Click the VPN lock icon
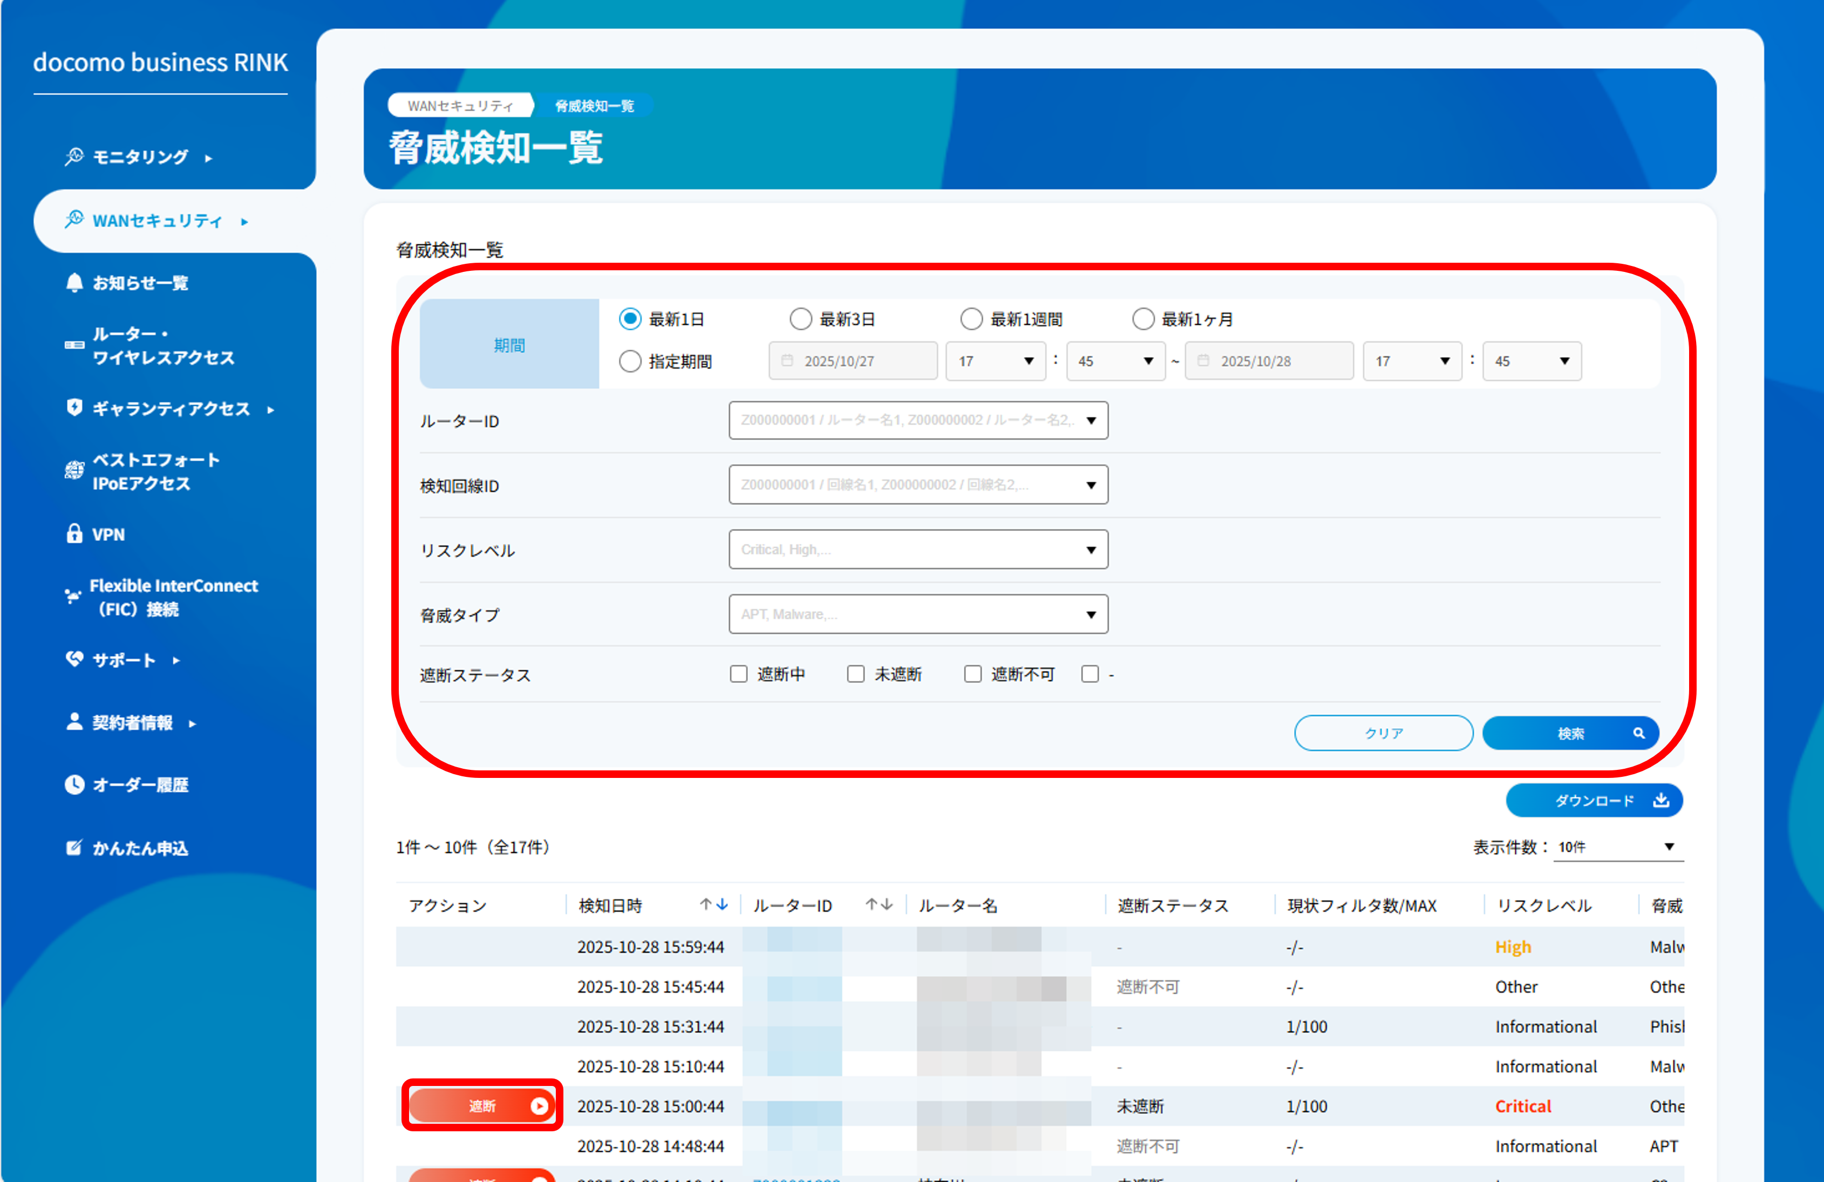The image size is (1824, 1182). point(74,534)
